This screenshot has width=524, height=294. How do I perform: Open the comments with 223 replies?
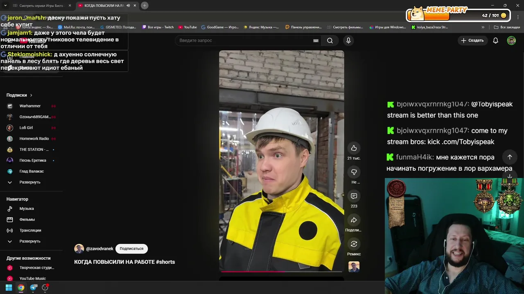[x=354, y=196]
